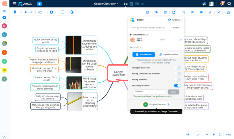Click the Make Private button
The width and height of the screenshot is (234, 139).
[x=144, y=55]
